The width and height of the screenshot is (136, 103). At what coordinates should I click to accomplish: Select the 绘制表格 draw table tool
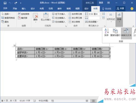24,14
